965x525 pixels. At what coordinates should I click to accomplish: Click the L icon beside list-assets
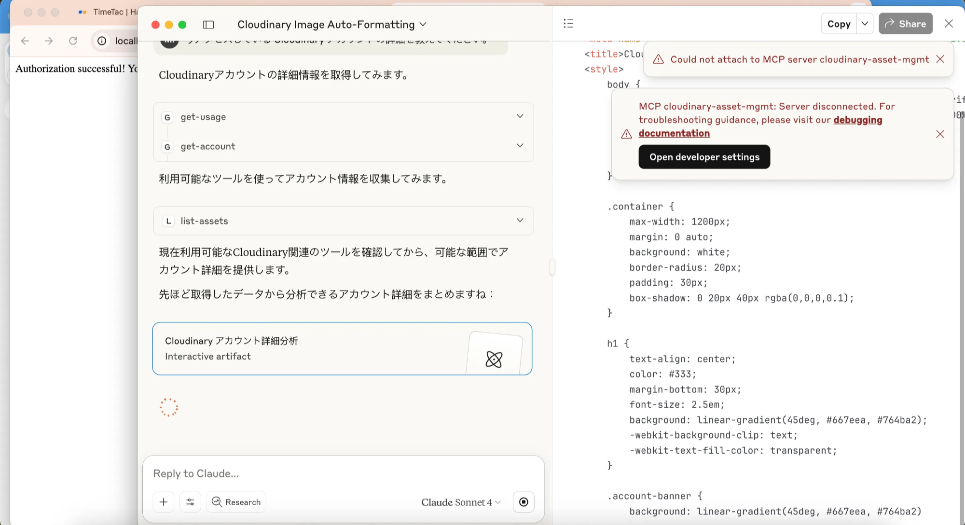coord(168,221)
